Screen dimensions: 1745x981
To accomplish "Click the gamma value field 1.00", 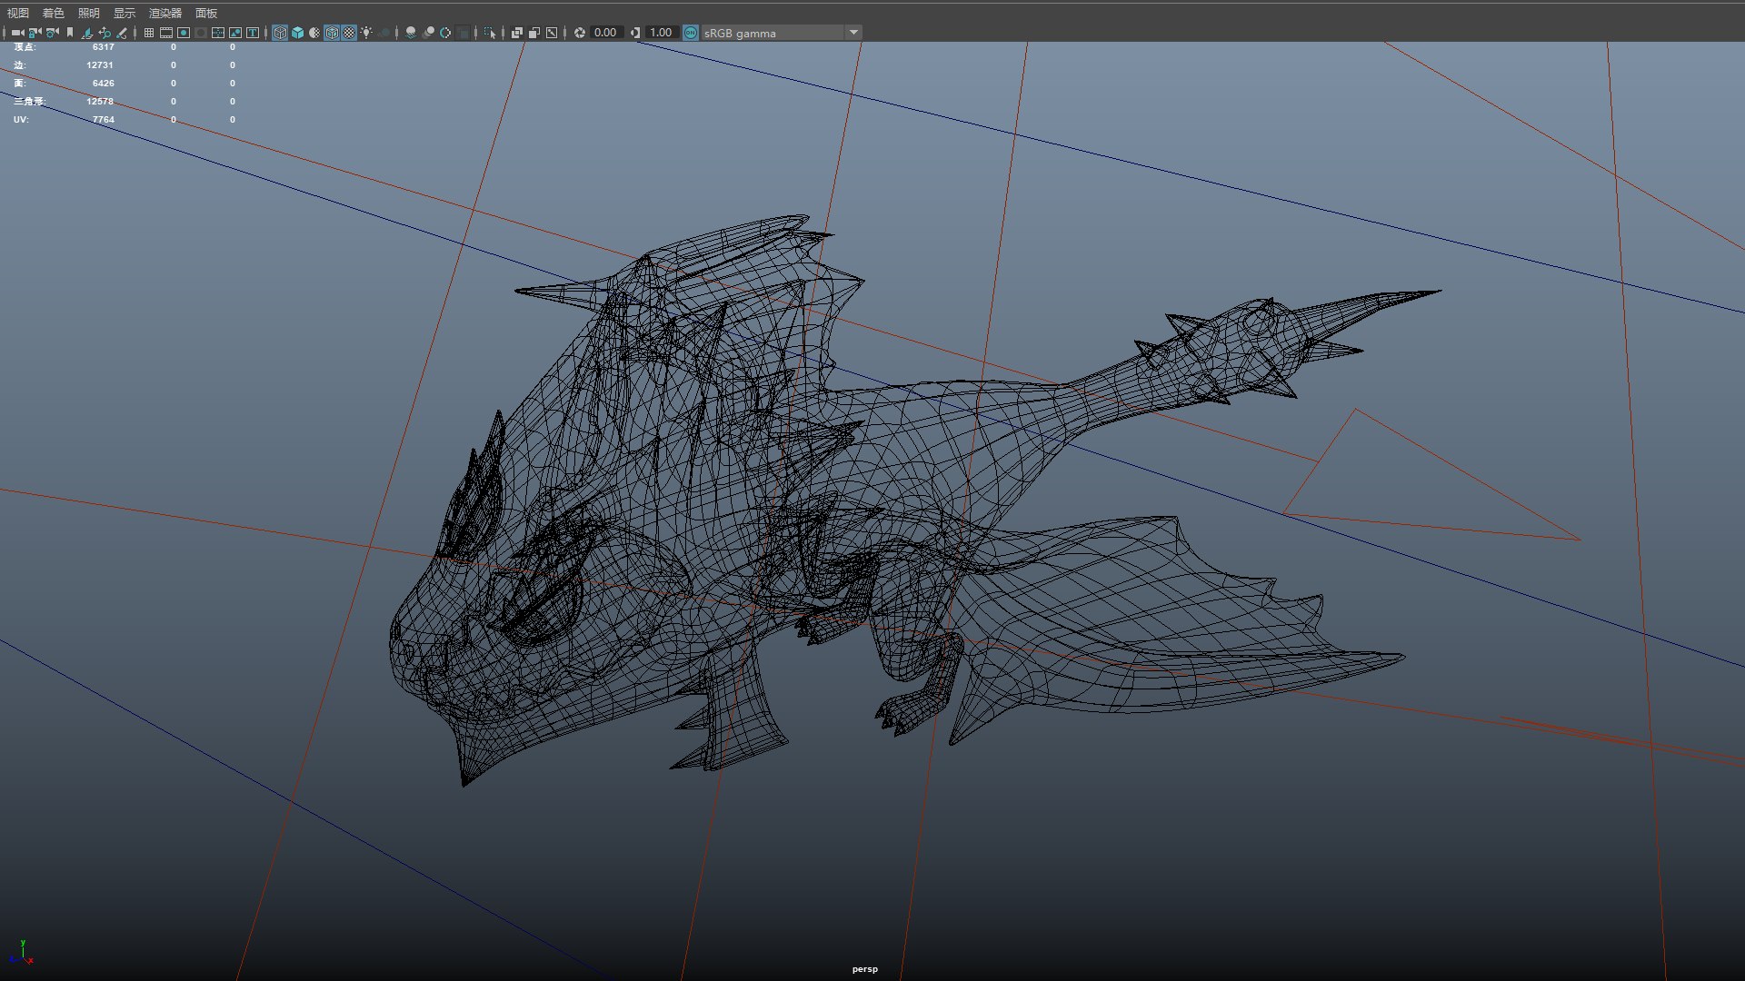I will [x=661, y=33].
